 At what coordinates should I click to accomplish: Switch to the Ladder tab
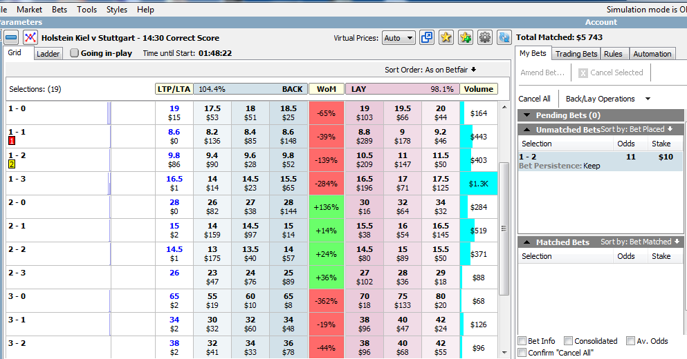[48, 53]
